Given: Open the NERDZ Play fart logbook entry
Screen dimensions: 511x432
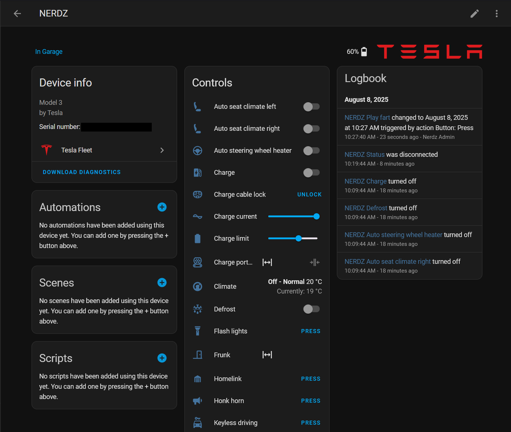Looking at the screenshot, I should (367, 117).
